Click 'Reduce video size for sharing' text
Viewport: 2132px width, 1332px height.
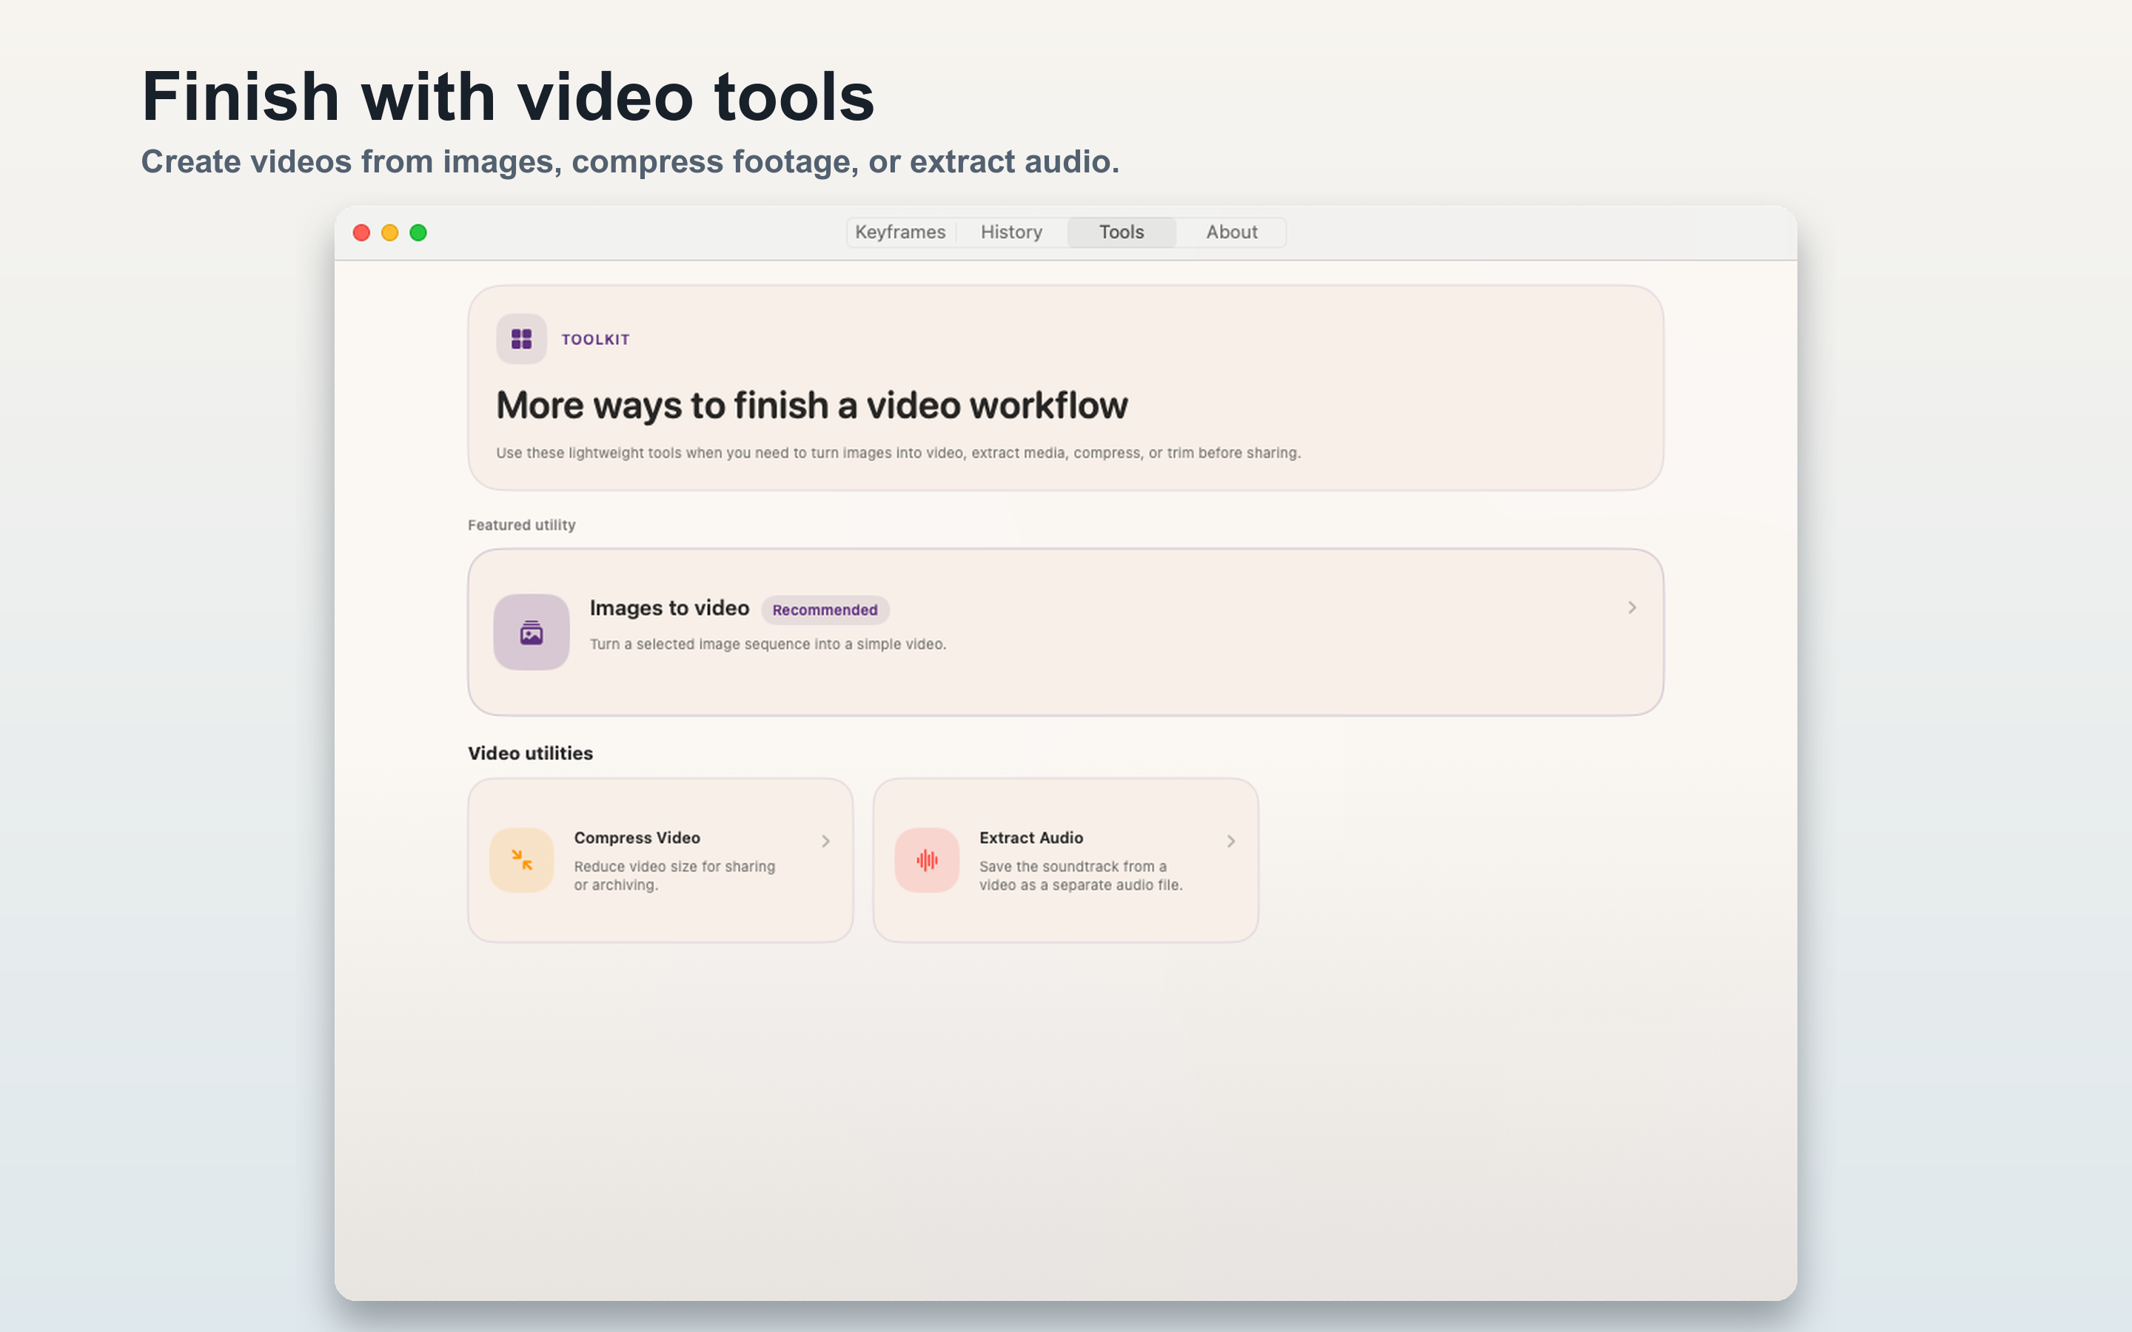[x=675, y=875]
